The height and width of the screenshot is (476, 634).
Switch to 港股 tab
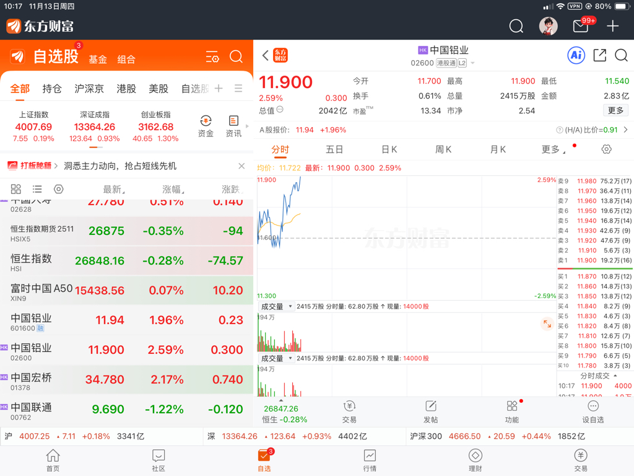point(126,89)
